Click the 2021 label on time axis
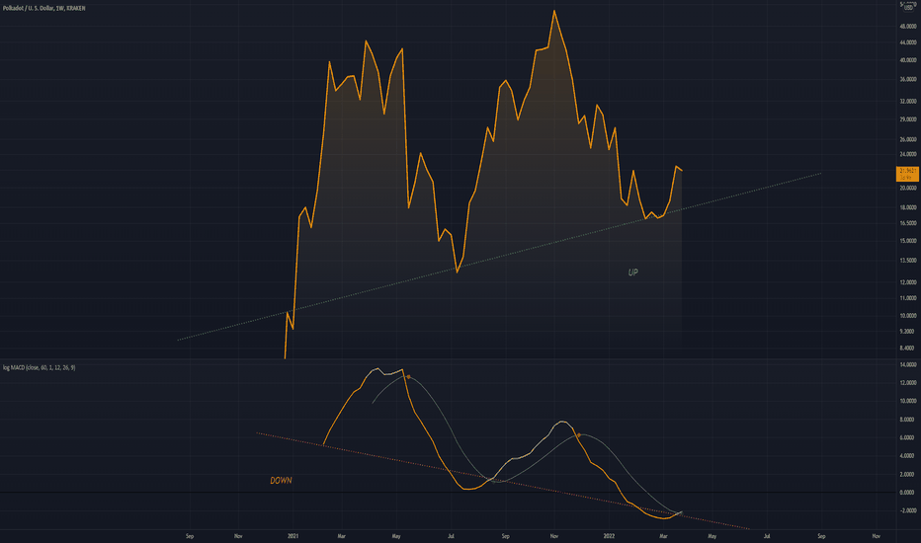Screen dimensions: 921x543 coord(293,536)
